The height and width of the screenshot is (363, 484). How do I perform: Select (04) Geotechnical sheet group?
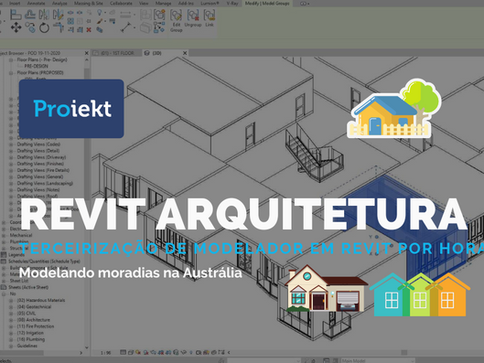click(x=34, y=306)
